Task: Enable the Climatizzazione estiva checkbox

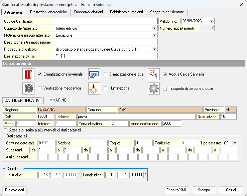Action: tap(106, 74)
